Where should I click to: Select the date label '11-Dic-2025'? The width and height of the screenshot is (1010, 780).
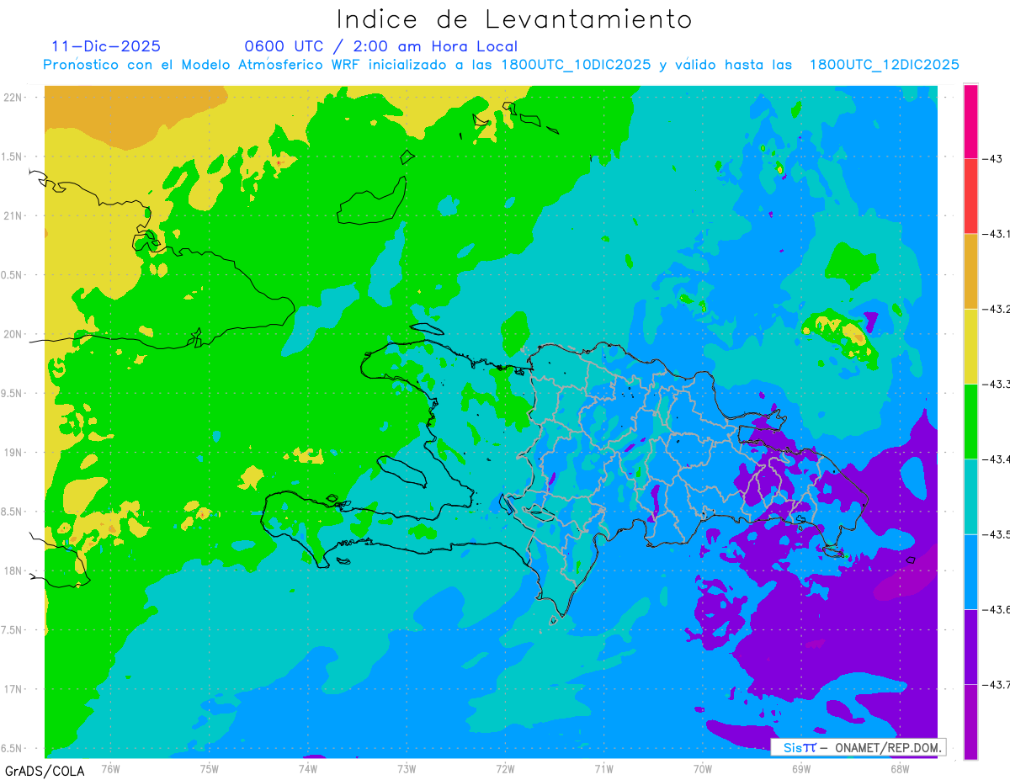[106, 46]
